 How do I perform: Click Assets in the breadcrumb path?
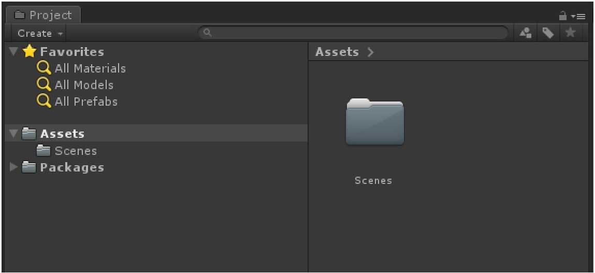tap(337, 52)
